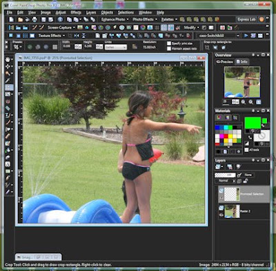Open the Selections menu

tap(126, 12)
